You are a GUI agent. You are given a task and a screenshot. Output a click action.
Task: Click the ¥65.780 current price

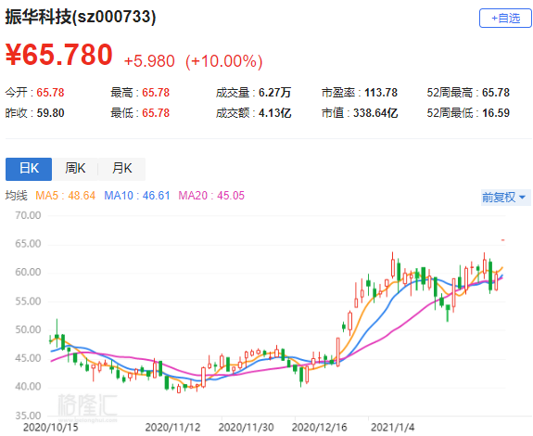[59, 55]
